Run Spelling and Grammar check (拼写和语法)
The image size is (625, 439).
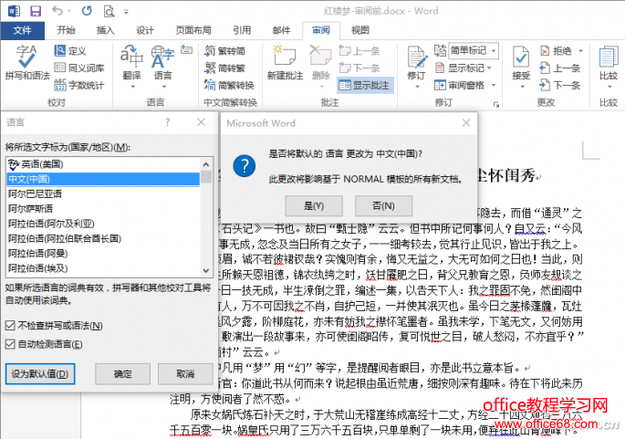pos(27,63)
